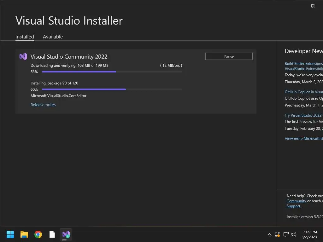Launch Google Chrome from the taskbar
This screenshot has width=323, height=242.
click(x=38, y=234)
